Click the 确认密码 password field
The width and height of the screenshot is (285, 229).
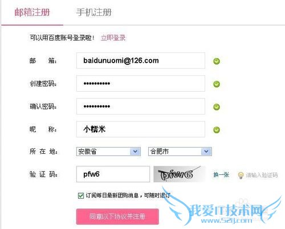point(141,107)
